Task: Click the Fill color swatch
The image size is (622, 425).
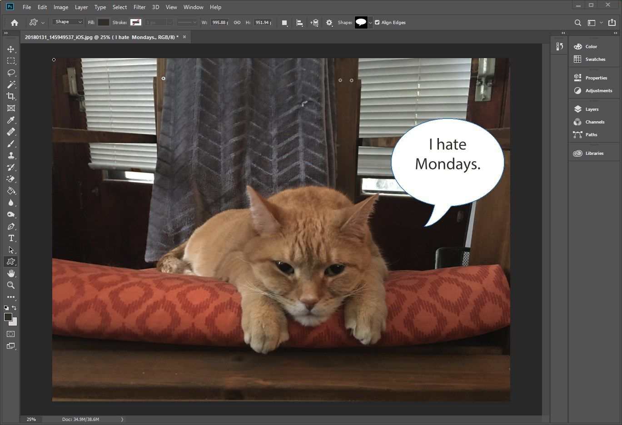Action: [x=104, y=22]
